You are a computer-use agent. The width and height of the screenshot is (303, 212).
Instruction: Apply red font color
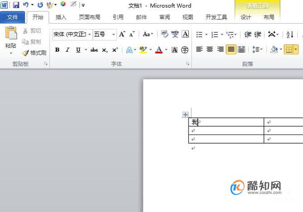coord(159,50)
